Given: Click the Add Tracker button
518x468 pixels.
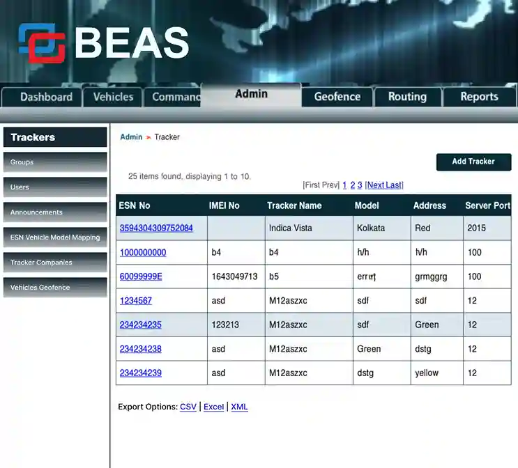Looking at the screenshot, I should point(473,162).
